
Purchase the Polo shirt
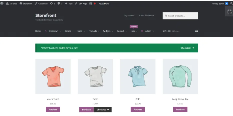(x=138, y=109)
